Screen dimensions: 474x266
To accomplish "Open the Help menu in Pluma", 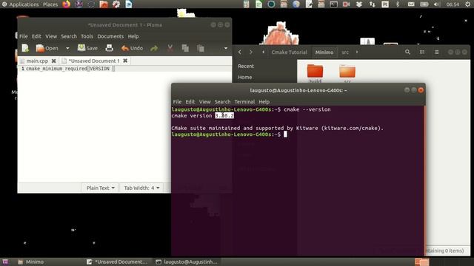I will (133, 36).
